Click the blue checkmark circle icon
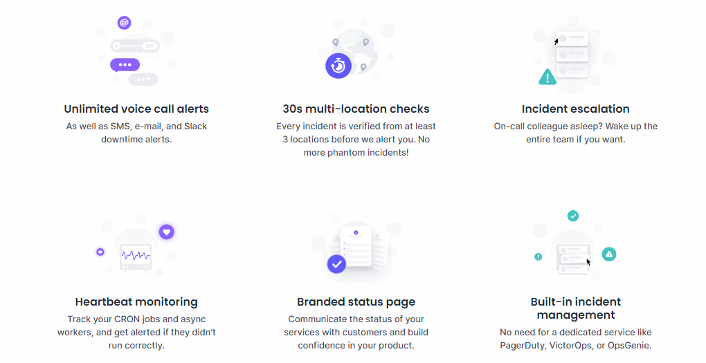This screenshot has height=363, width=706. click(x=336, y=264)
